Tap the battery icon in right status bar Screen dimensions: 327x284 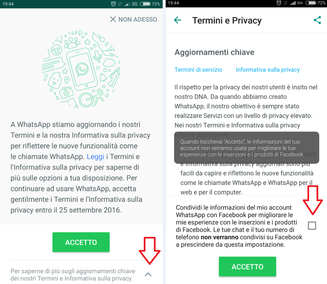point(311,3)
